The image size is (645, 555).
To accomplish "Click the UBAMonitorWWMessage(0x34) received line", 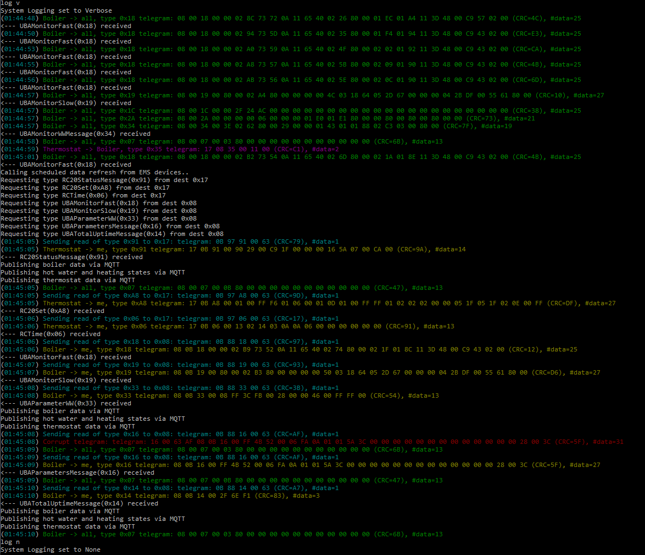I will 71,134.
